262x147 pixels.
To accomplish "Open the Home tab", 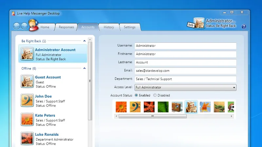I will coord(45,27).
